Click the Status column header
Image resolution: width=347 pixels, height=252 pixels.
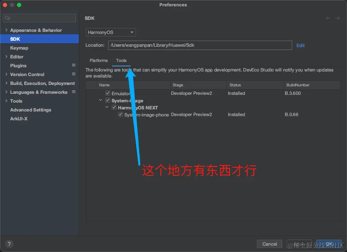pyautogui.click(x=255, y=85)
